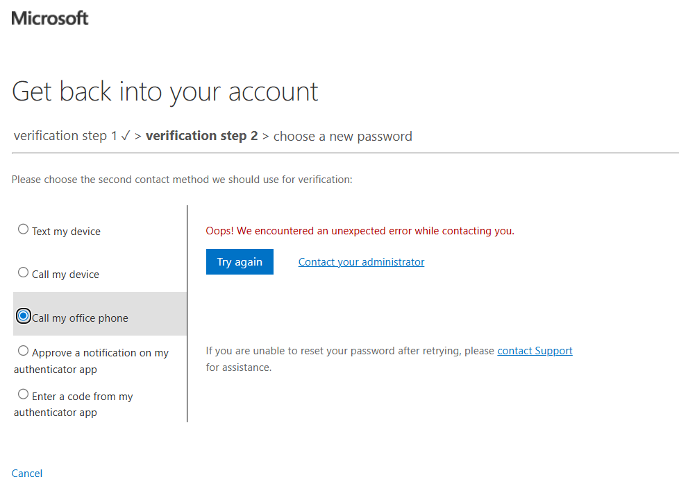Open the 'Contact your administrator' link
The width and height of the screenshot is (679, 502).
coord(361,262)
